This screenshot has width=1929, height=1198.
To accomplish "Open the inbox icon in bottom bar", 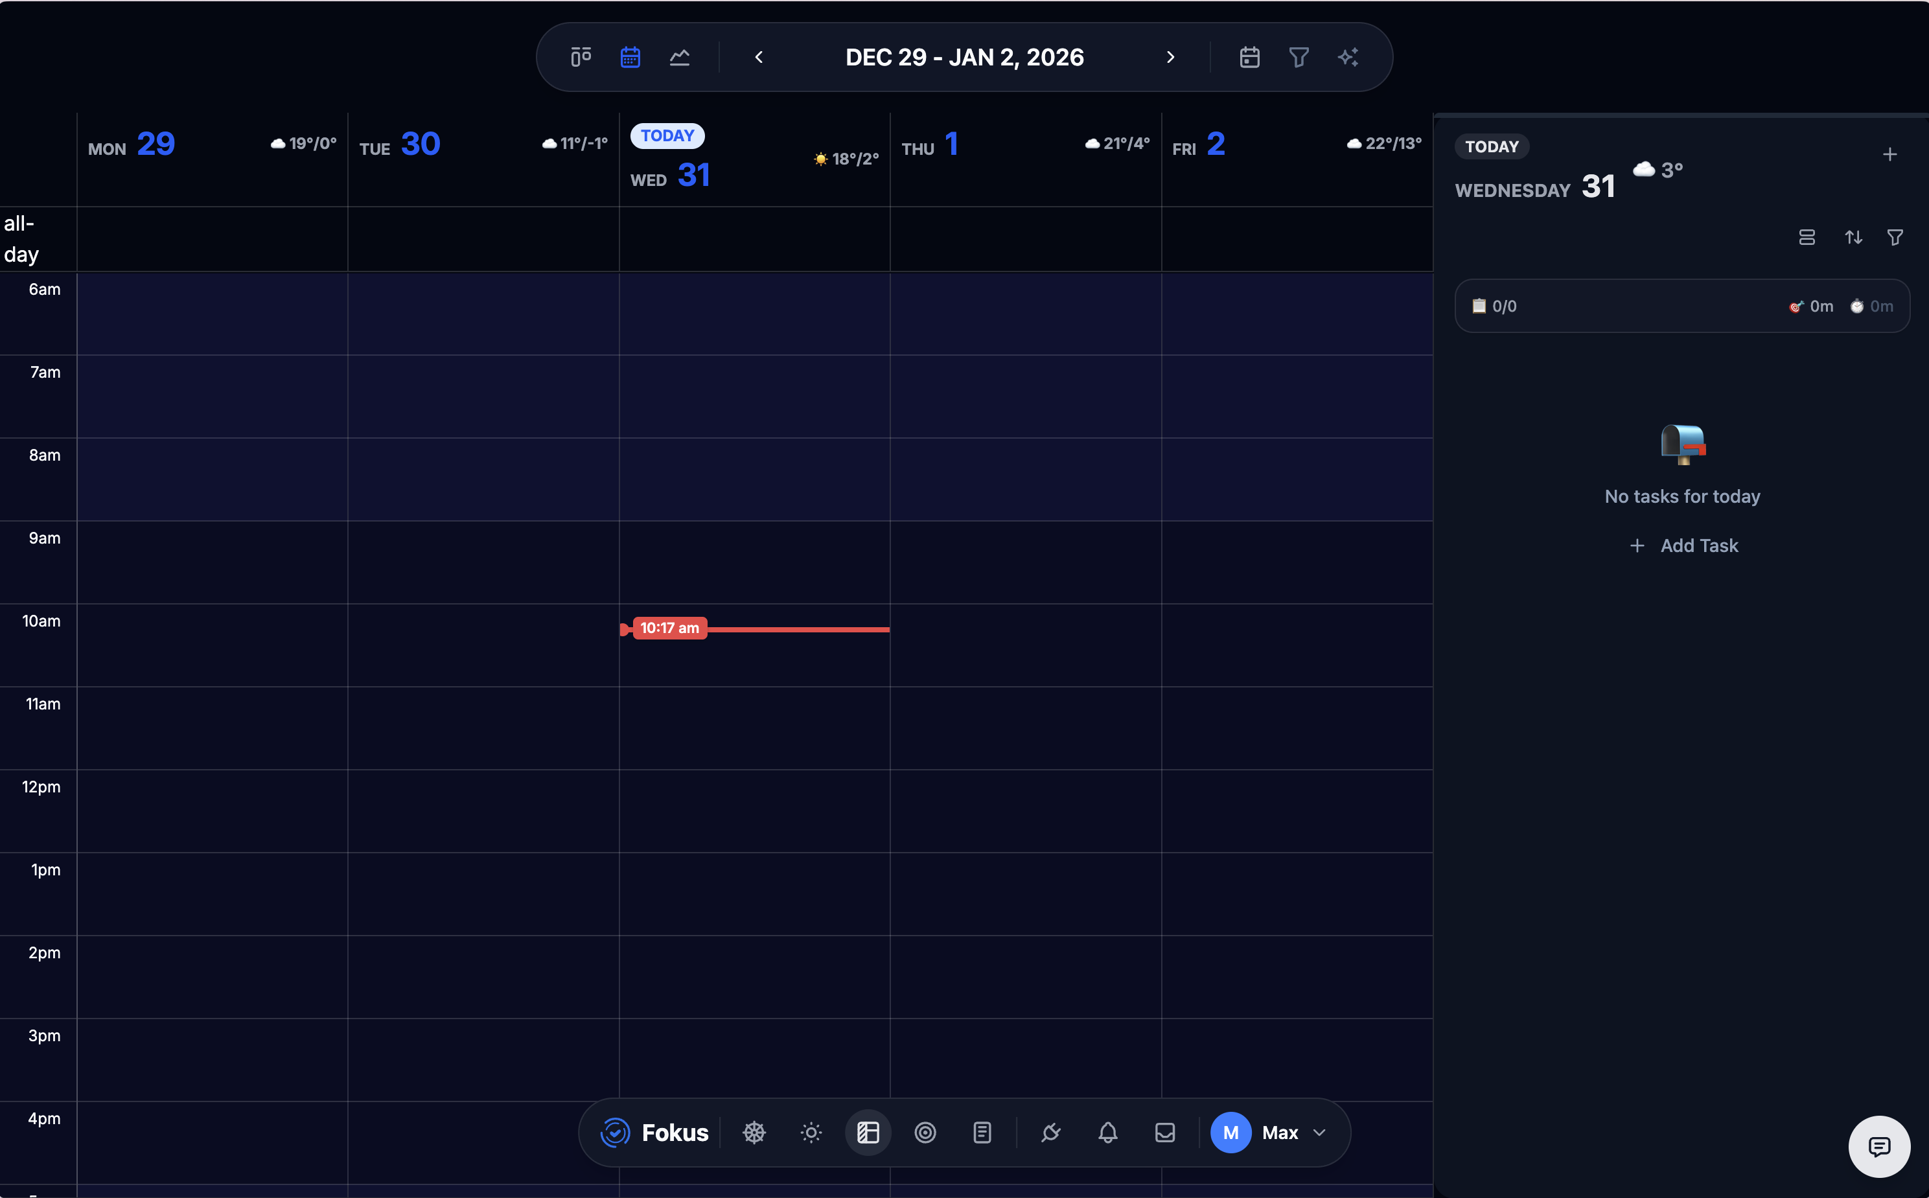I will (1164, 1133).
